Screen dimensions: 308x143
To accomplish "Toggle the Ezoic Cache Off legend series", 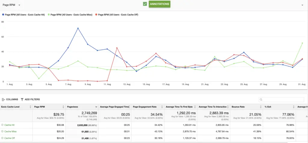I will 117,14.
